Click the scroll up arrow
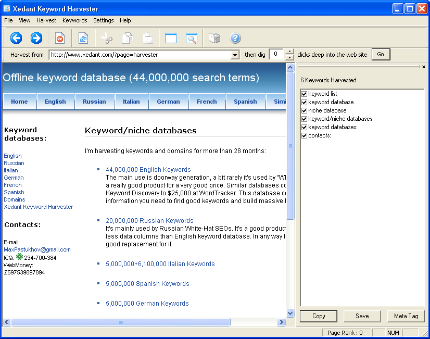Screen dimensions: 430x339 coord(290,67)
